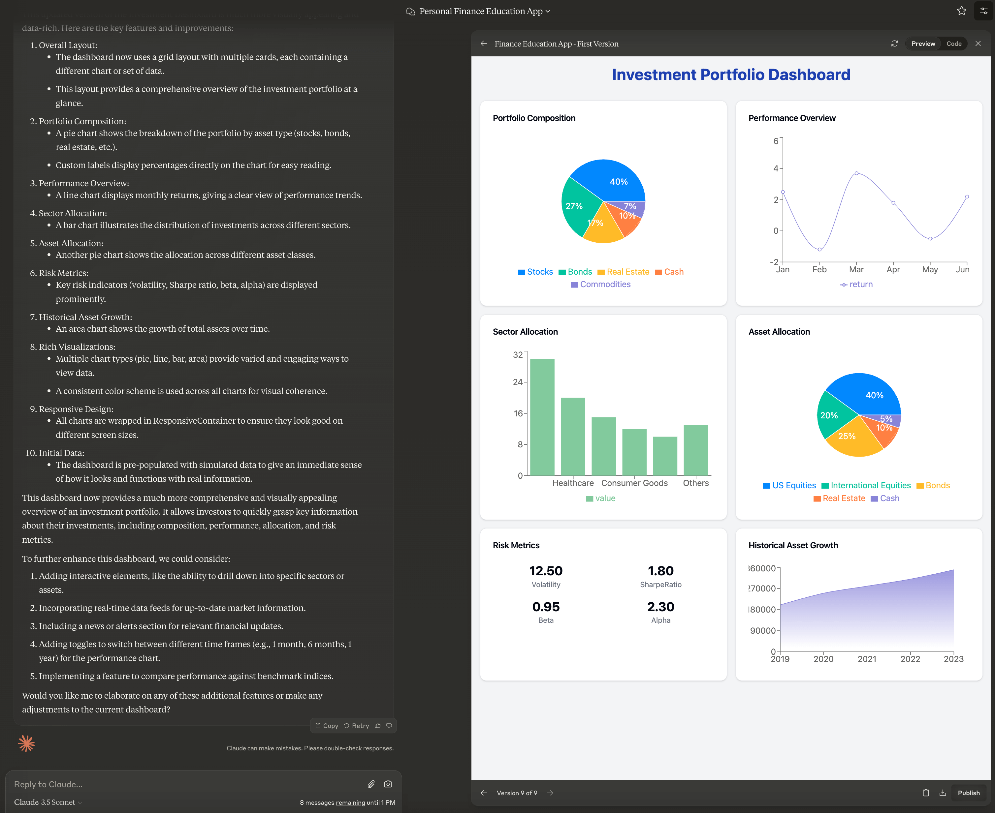Screen dimensions: 995x813
Task: Click the Code tab in preview panel
Action: [x=954, y=43]
